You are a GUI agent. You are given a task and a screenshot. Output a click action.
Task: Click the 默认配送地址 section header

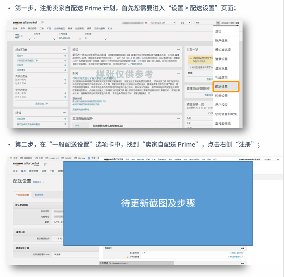(22, 205)
